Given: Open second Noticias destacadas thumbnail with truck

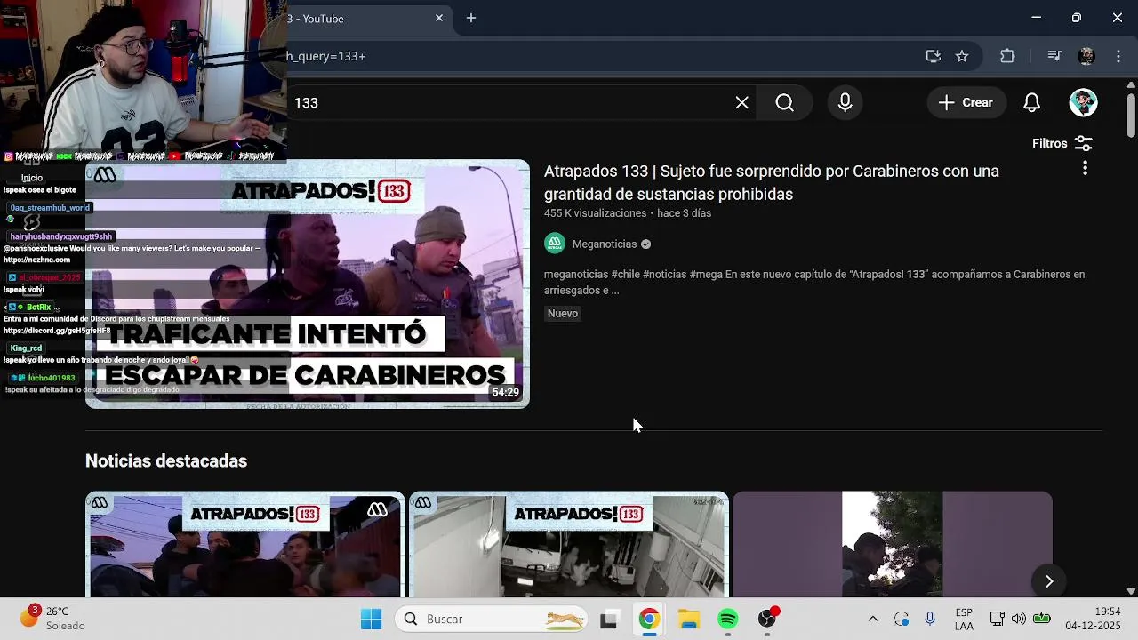Looking at the screenshot, I should pos(569,544).
